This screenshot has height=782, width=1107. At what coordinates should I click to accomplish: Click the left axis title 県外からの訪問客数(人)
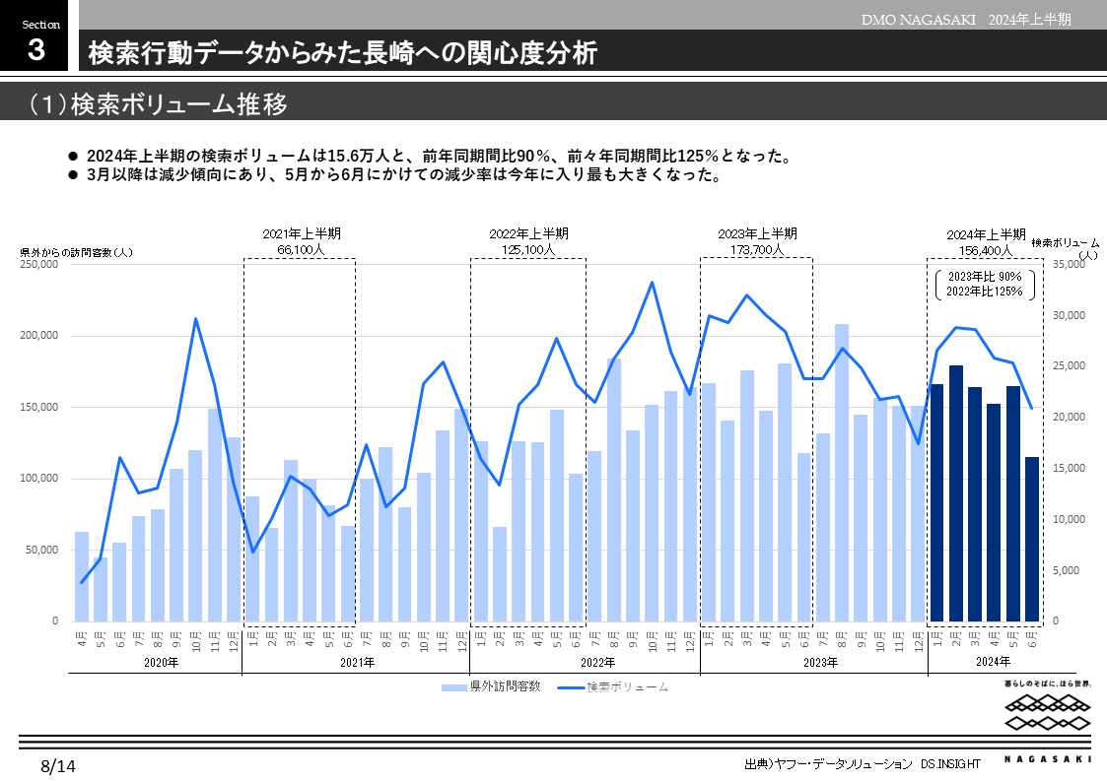(x=76, y=252)
